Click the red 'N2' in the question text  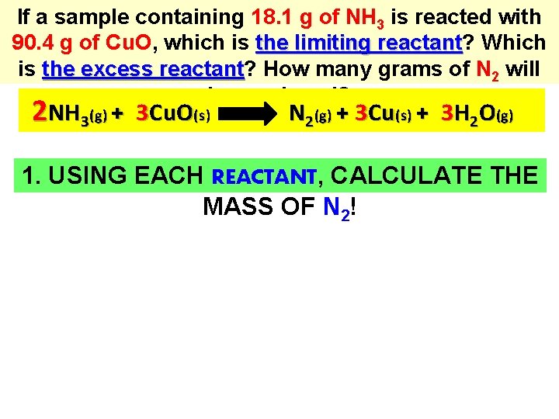click(488, 71)
